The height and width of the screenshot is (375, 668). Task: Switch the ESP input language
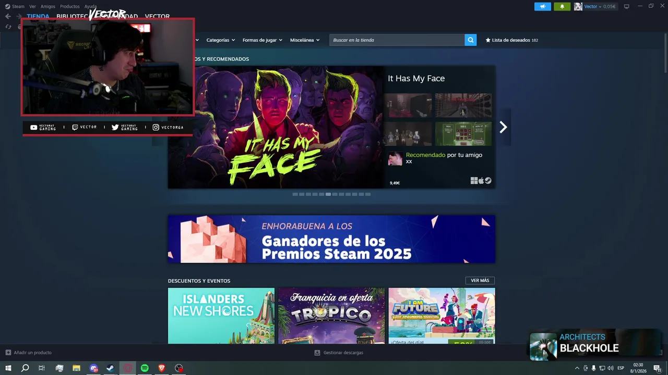pos(621,368)
